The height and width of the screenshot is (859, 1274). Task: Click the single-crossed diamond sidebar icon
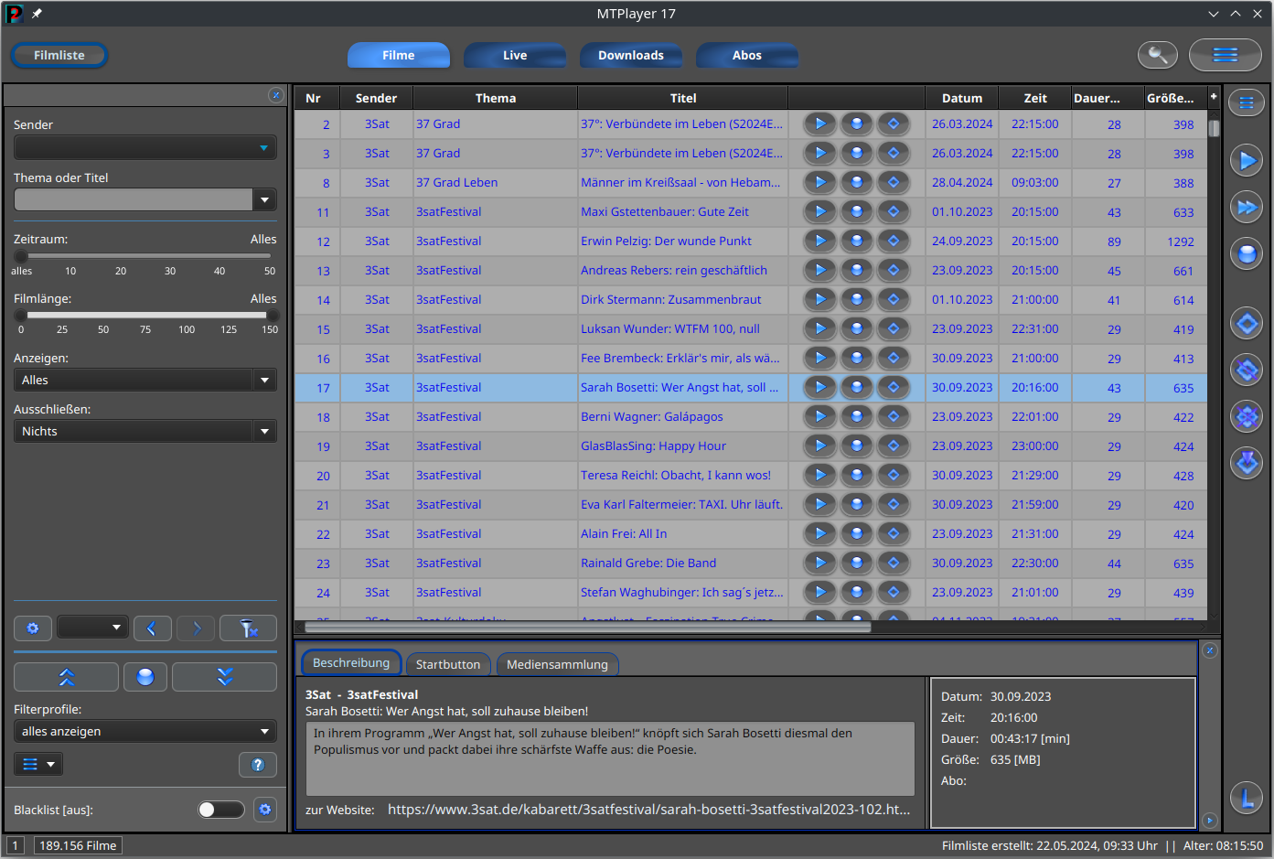(1246, 370)
